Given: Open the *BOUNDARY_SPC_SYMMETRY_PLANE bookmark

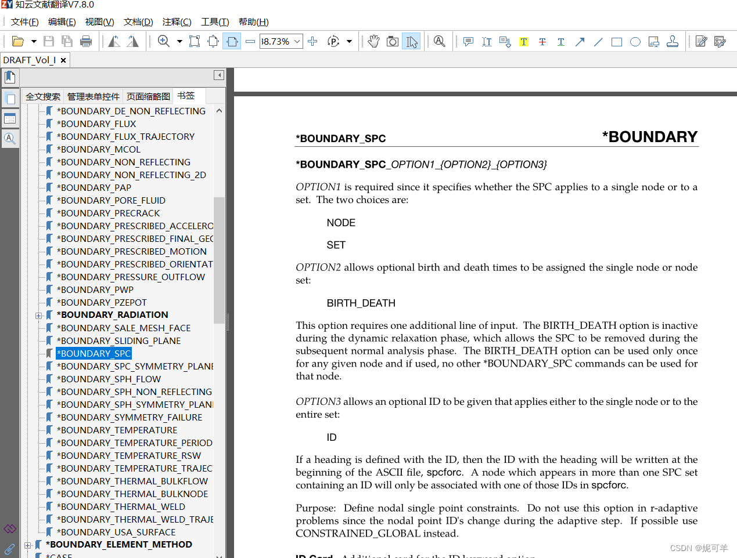Looking at the screenshot, I should [x=135, y=367].
